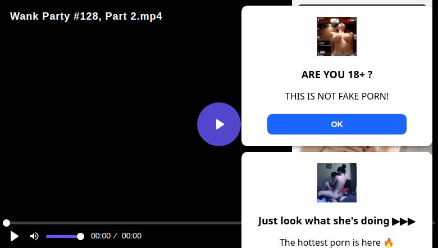Open the thumbnail in the lower ad popup

[337, 183]
